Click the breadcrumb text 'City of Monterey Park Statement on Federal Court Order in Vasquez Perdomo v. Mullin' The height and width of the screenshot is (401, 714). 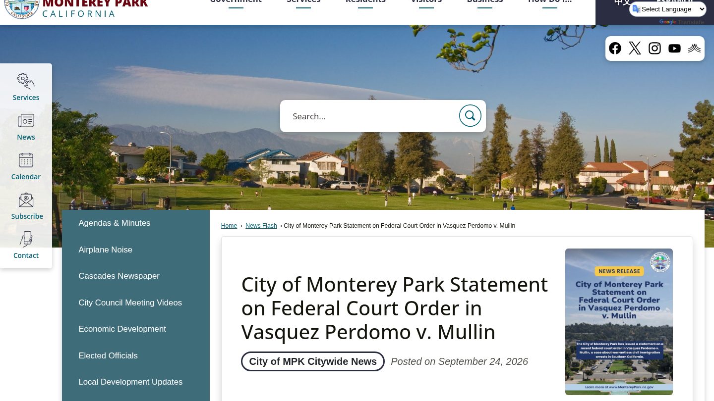[x=400, y=226]
